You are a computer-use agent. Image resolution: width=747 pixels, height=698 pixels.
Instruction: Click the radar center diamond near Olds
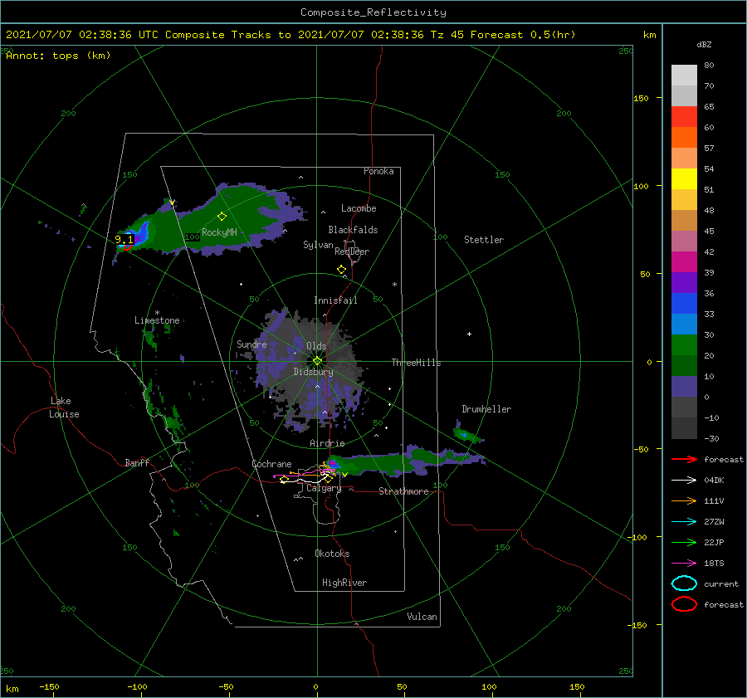point(317,361)
